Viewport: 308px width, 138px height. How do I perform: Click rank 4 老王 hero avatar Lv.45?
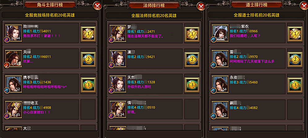[x=14, y=110]
